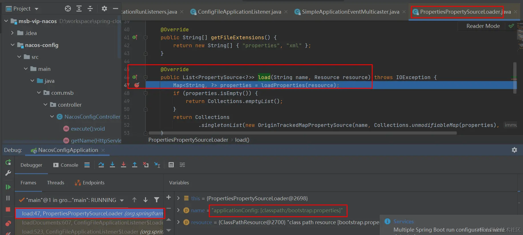523x235 pixels.
Task: Click Force Step Into red icon
Action: 124,165
